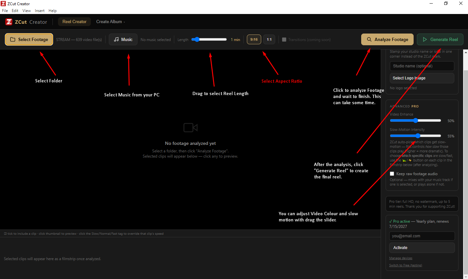Click the Analyze Footage button
This screenshot has width=468, height=279.
click(x=387, y=39)
